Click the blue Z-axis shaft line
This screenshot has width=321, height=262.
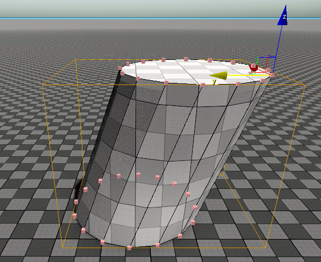coord(278,49)
